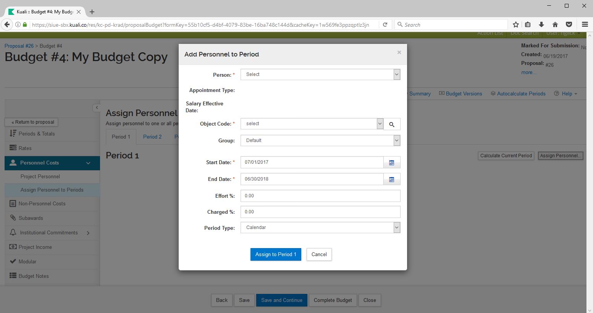Click into the Charged % field
Viewport: 593px width, 313px height.
[320, 212]
